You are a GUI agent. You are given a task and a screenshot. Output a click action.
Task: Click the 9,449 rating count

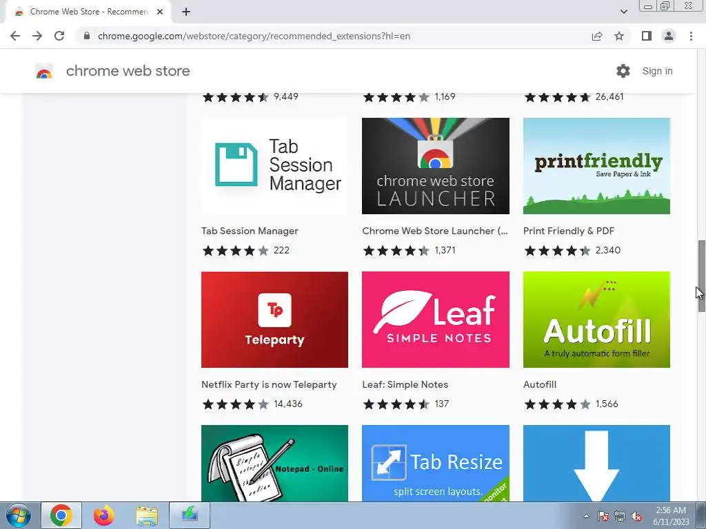click(x=286, y=96)
